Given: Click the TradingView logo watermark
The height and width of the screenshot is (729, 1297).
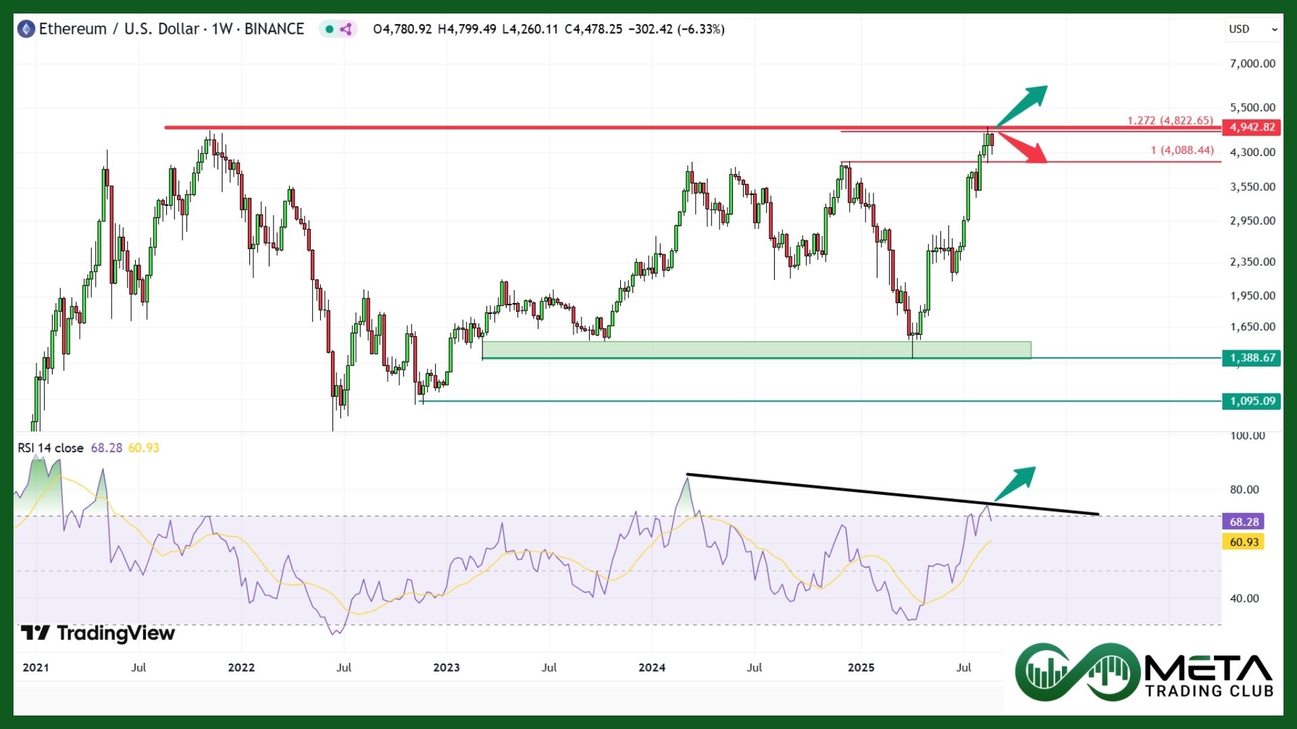Looking at the screenshot, I should point(98,633).
